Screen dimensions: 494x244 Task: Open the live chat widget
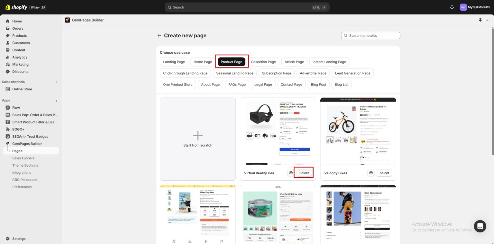(x=480, y=226)
